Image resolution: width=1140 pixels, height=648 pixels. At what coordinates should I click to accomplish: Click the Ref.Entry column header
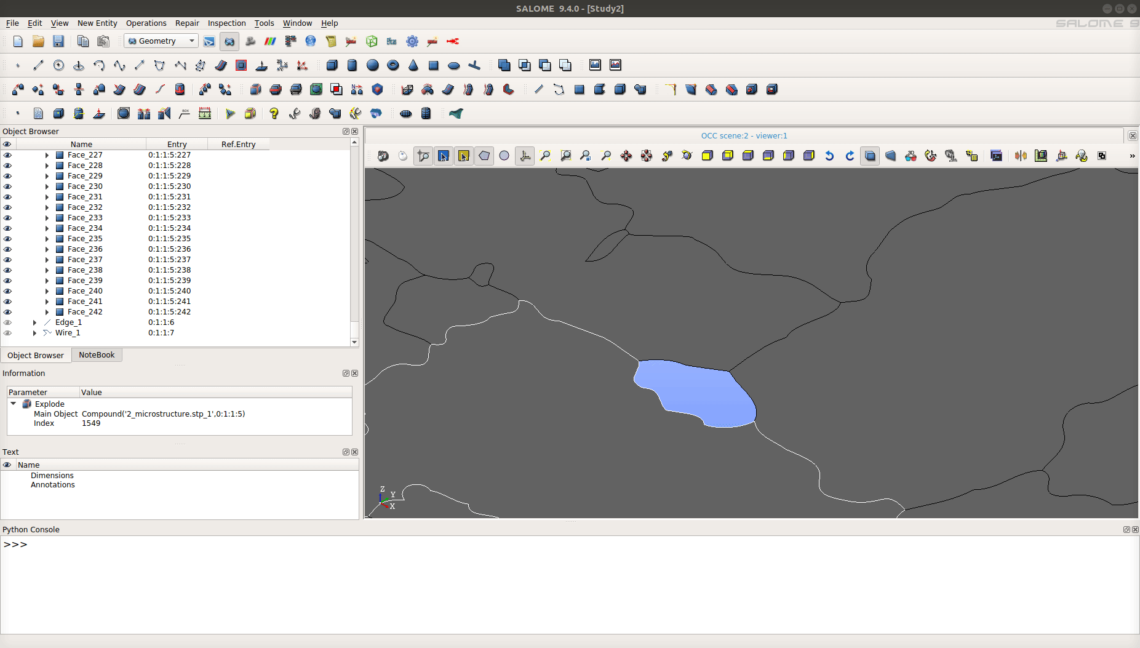tap(238, 145)
